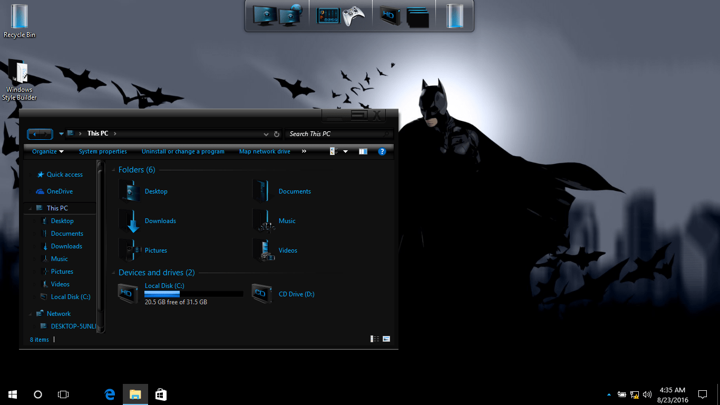
Task: Launch Microsoft Edge from the taskbar
Action: coord(109,394)
